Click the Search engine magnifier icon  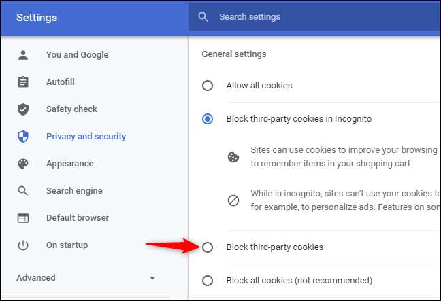coord(23,191)
